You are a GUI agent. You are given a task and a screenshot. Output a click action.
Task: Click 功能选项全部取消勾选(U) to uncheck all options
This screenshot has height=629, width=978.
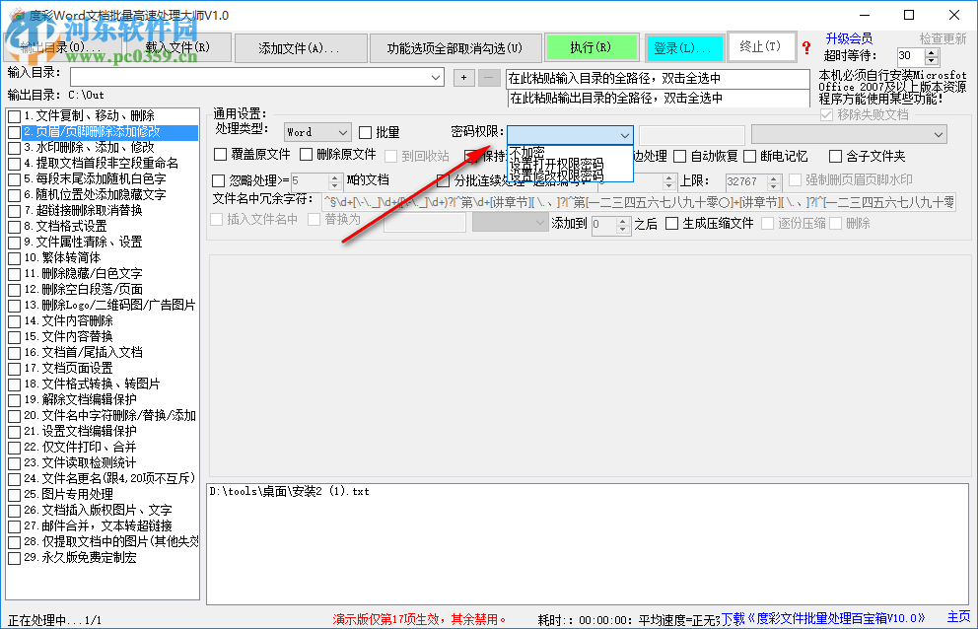tap(455, 46)
